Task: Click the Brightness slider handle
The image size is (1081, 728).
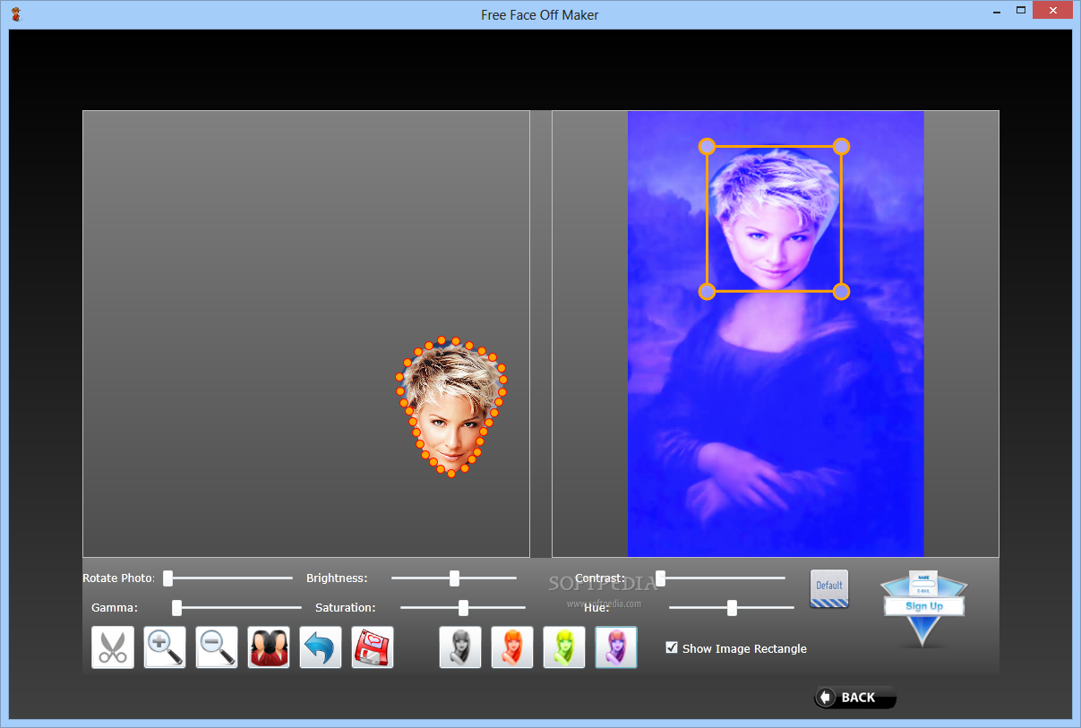Action: 454,578
